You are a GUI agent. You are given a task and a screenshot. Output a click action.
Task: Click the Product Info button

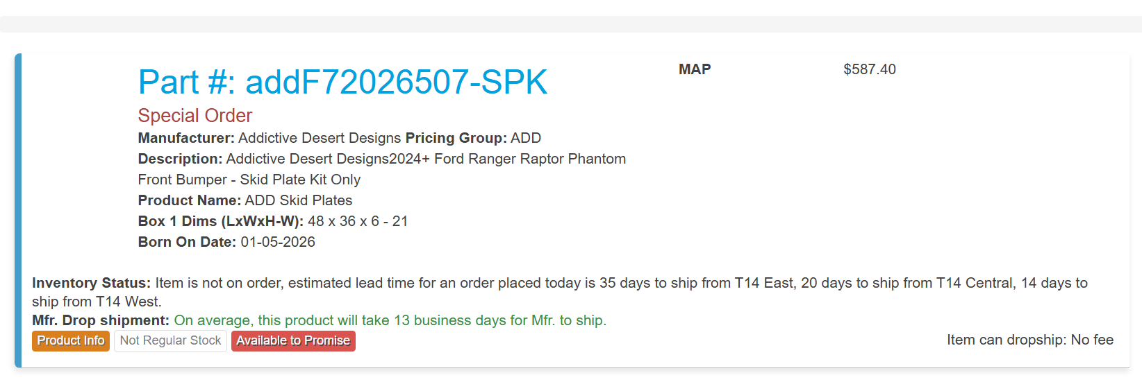click(71, 341)
